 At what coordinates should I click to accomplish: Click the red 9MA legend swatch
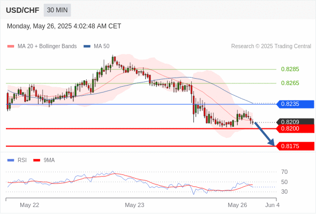36,160
